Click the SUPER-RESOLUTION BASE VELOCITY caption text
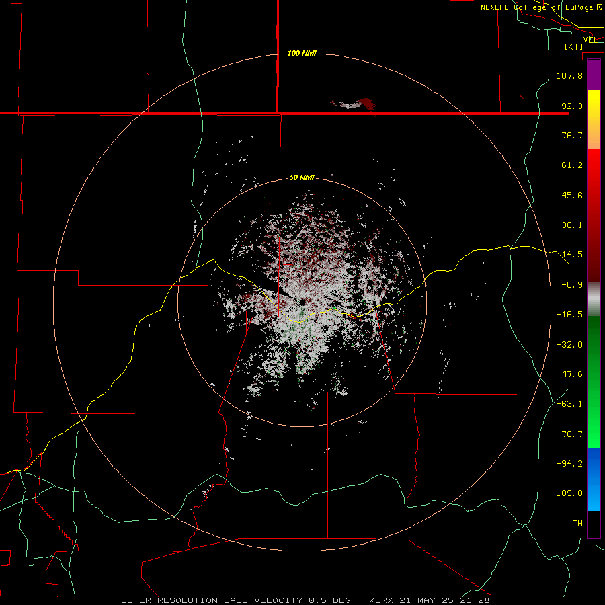Screen dimensions: 605x605 coord(212,600)
